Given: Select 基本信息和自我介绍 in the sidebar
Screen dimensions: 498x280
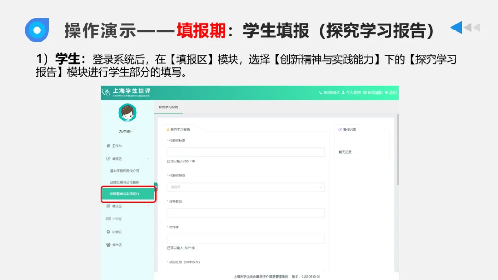Looking at the screenshot, I should [x=125, y=171].
